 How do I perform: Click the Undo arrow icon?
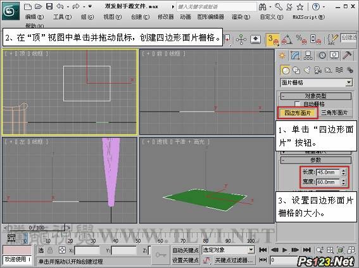60,6
